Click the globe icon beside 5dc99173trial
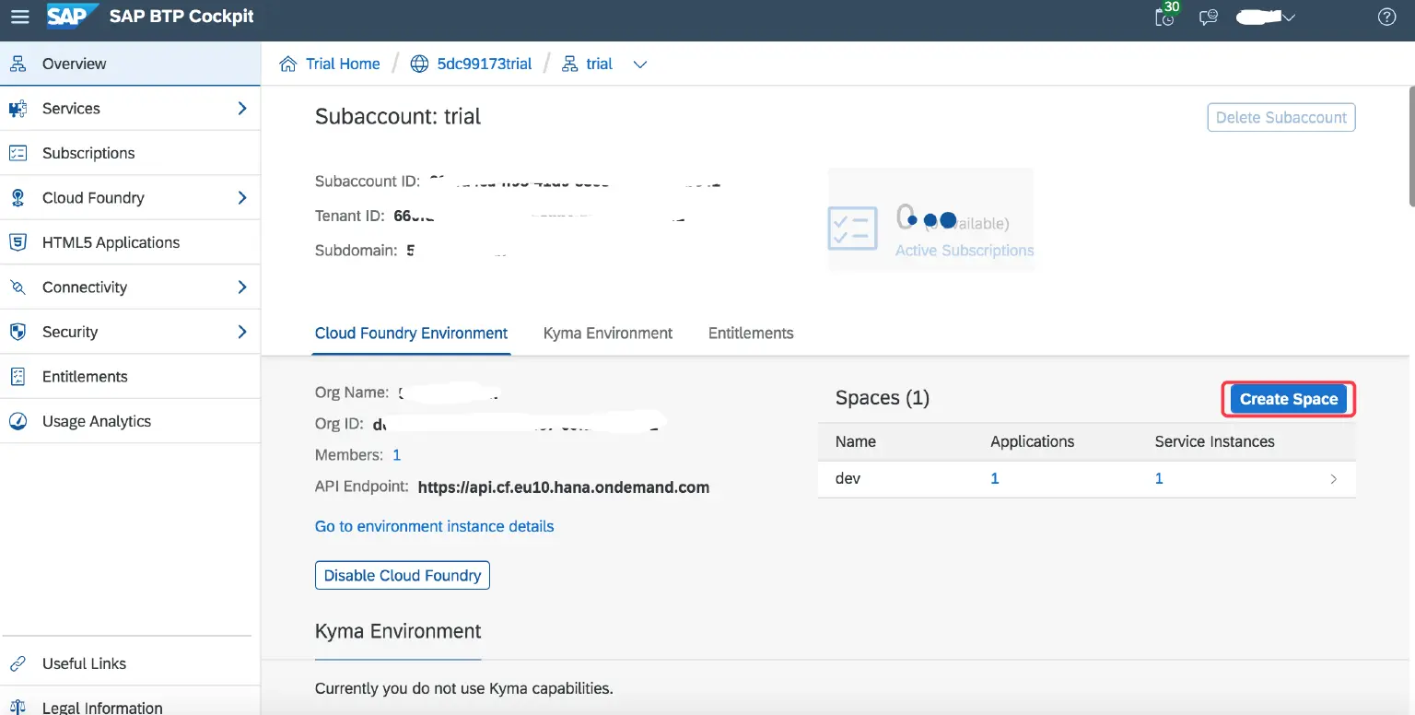This screenshot has height=715, width=1415. click(420, 64)
